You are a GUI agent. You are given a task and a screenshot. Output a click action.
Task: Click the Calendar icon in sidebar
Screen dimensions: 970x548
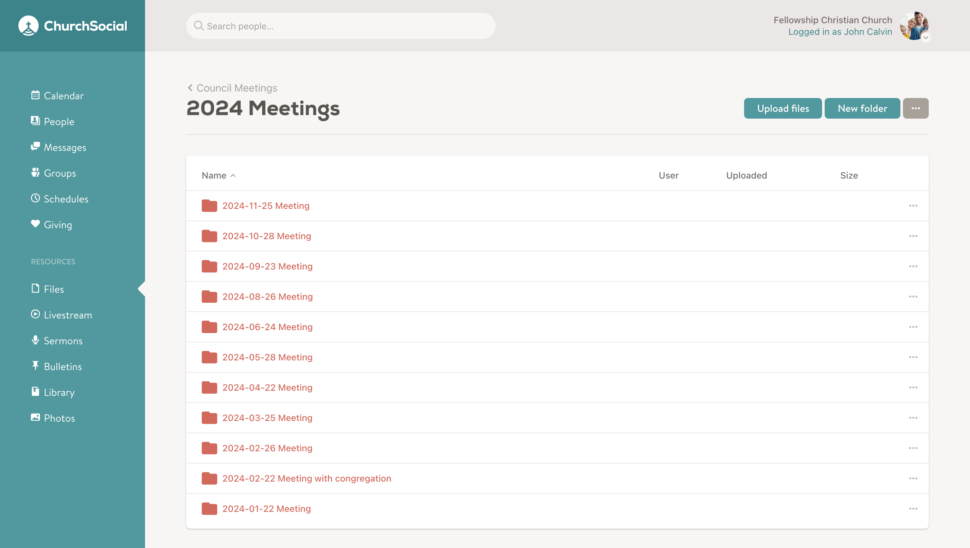point(35,95)
